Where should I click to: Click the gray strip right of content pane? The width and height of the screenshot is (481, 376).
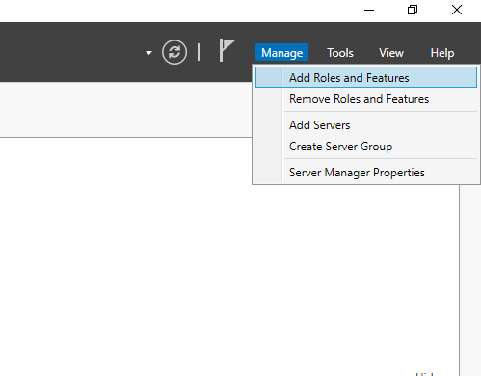pos(470,280)
